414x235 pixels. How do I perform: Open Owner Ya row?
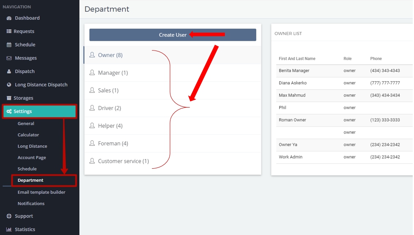point(344,144)
